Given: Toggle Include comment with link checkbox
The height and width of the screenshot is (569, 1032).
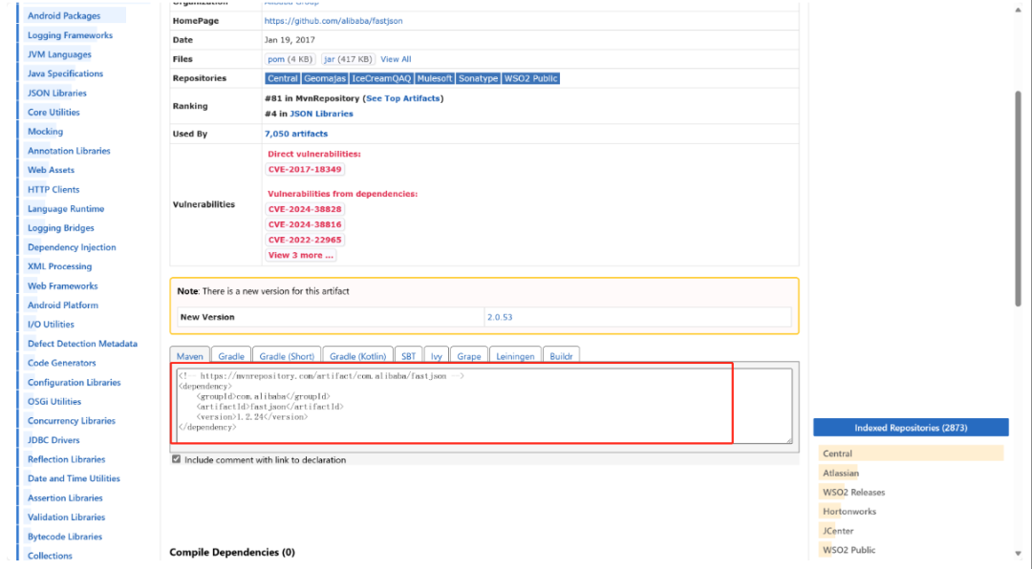Looking at the screenshot, I should point(177,459).
